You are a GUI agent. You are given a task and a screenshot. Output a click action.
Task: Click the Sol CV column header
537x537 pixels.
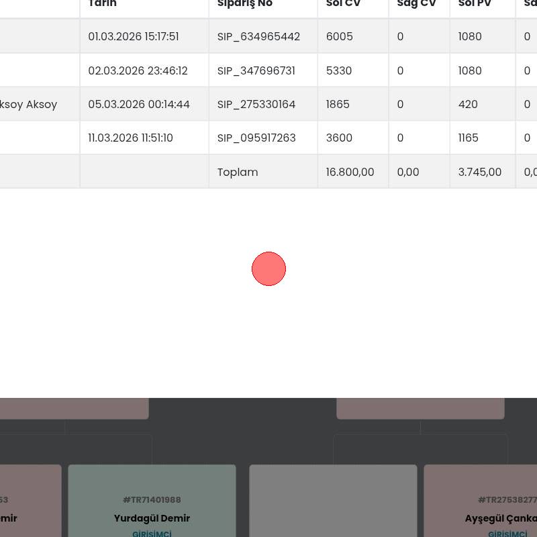pos(344,4)
